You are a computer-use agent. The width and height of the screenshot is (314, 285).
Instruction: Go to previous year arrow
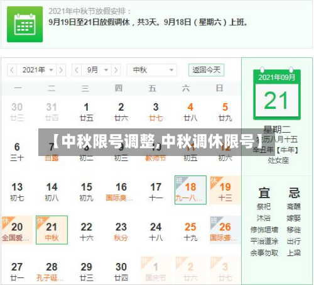12,70
